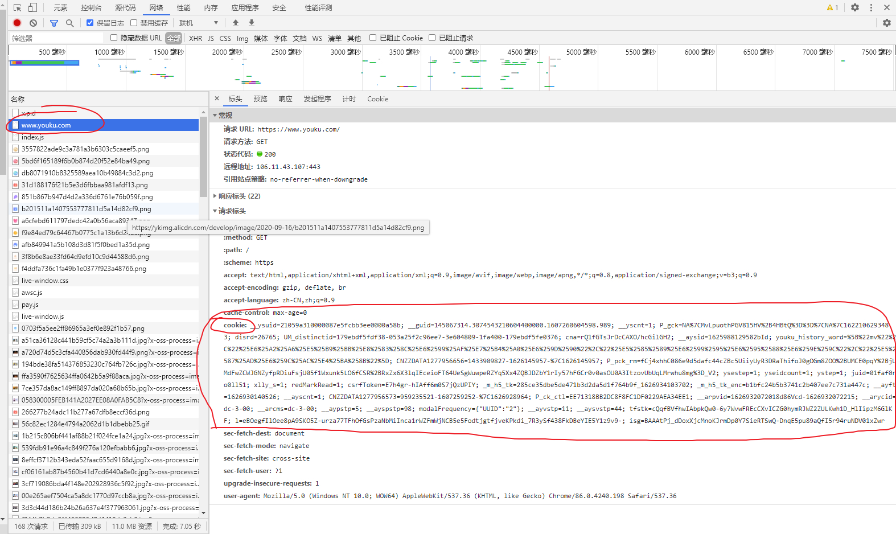Select index.js in the request list
The image size is (896, 534).
[x=32, y=137]
